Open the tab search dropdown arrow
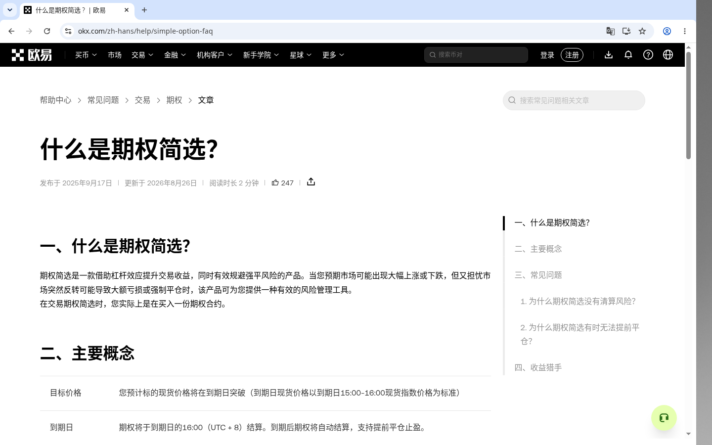Image resolution: width=712 pixels, height=445 pixels. pos(10,10)
